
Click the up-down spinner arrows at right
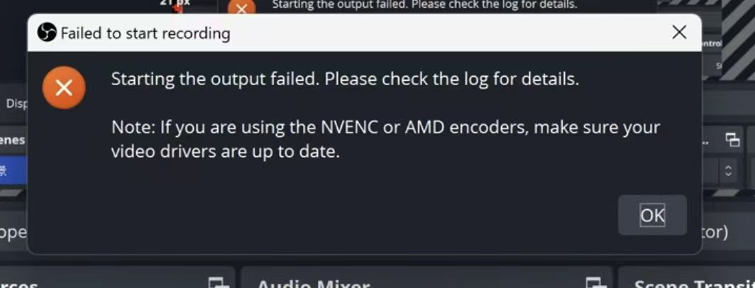(x=727, y=170)
